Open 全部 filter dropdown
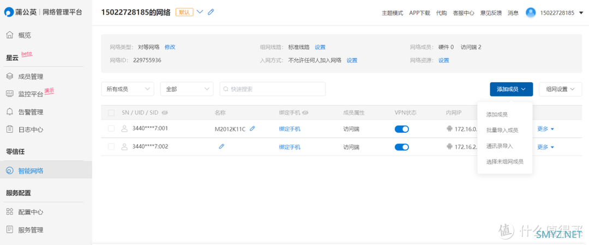This screenshot has height=245, width=589. click(x=187, y=89)
